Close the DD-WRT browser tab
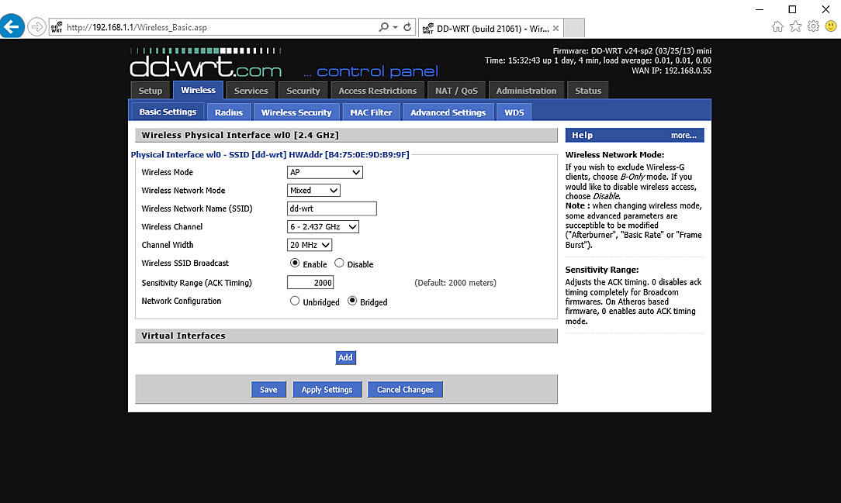 [x=555, y=29]
